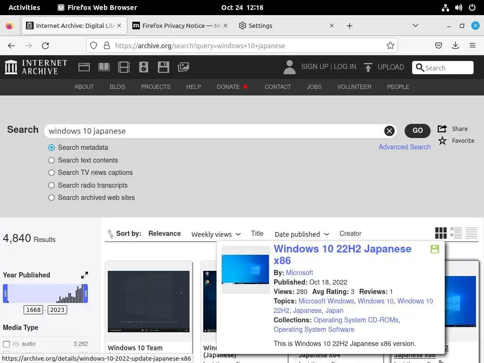Screen dimensions: 484x363
Task: Check the audio media type filter
Action: (6, 344)
